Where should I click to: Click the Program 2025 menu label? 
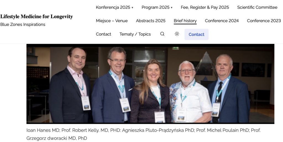(x=155, y=7)
